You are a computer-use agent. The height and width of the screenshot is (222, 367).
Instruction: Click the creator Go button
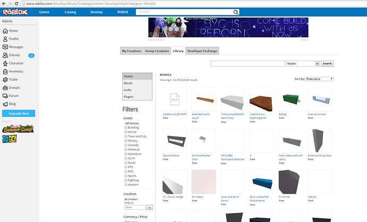pyautogui.click(x=150, y=208)
